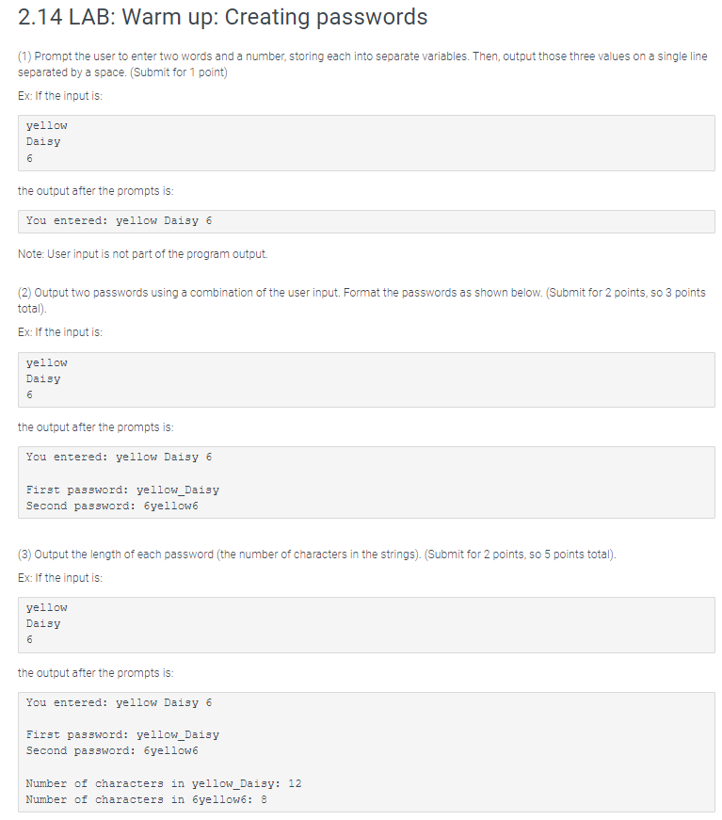Click the '2.14 LAB: Warm up: Creating passwords' heading
Image resolution: width=722 pixels, height=820 pixels.
[223, 17]
